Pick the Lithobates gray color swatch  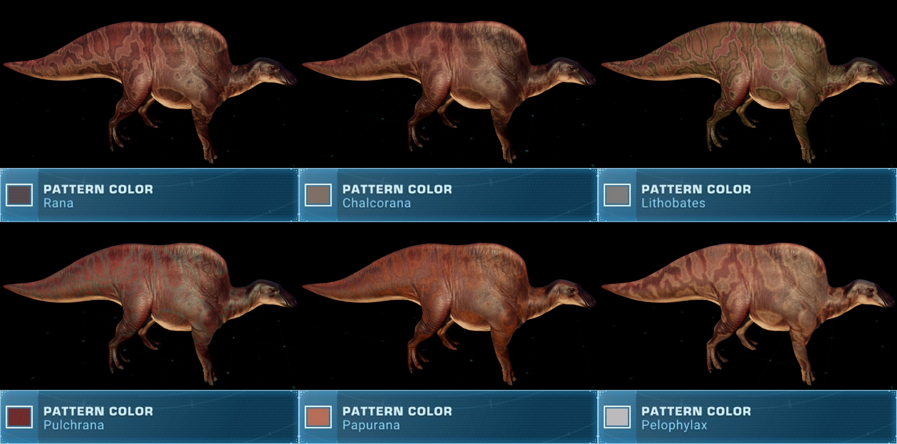[617, 195]
